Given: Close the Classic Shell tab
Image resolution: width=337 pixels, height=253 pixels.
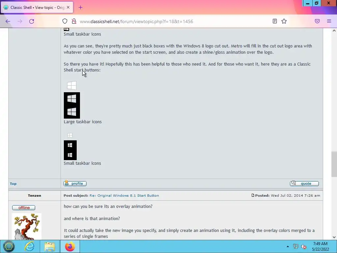Looking at the screenshot, I should coord(68,7).
